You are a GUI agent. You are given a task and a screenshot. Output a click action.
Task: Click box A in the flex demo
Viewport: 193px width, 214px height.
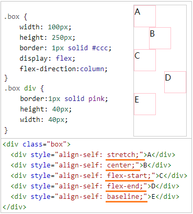(145, 16)
